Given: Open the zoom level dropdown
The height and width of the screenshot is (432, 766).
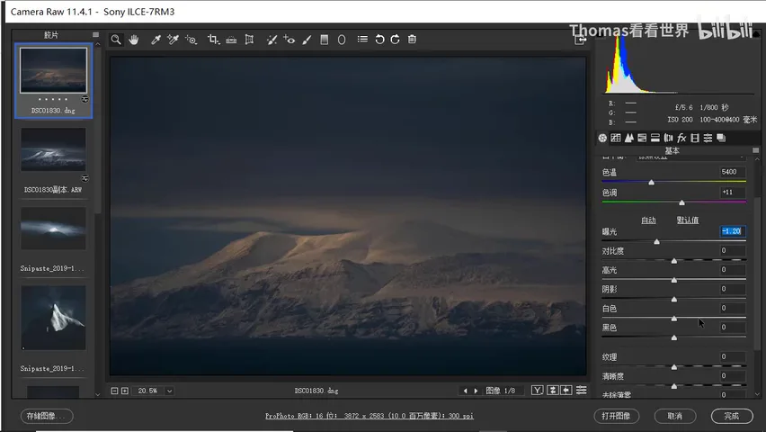Looking at the screenshot, I should pyautogui.click(x=169, y=391).
